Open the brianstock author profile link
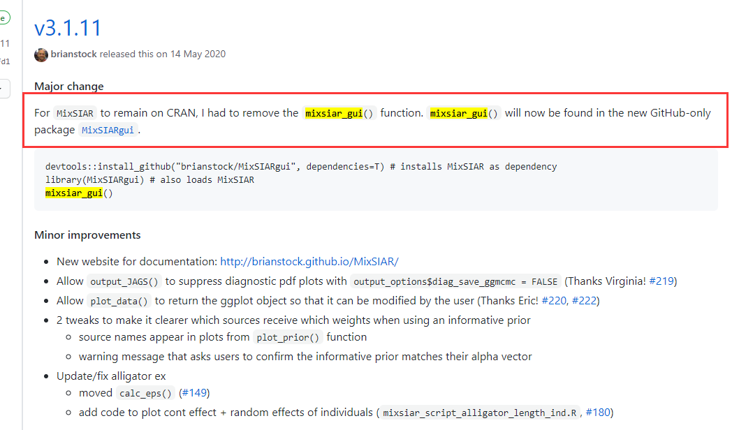739x430 pixels. [x=73, y=54]
